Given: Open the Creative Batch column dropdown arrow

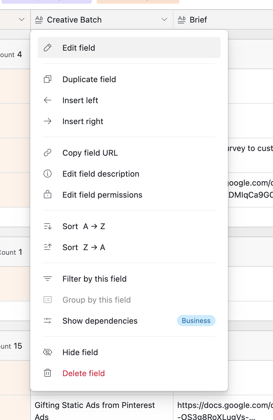Looking at the screenshot, I should [x=164, y=20].
